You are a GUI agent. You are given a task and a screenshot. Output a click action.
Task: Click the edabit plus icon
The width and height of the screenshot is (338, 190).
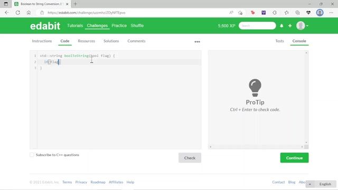[290, 26]
